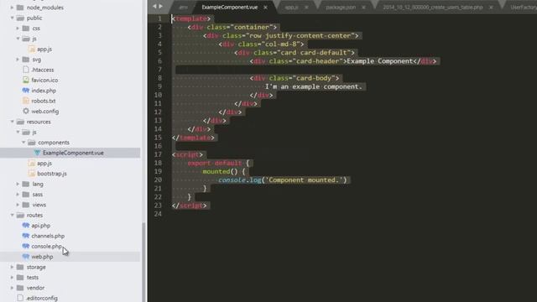Image resolution: width=537 pixels, height=302 pixels.
Task: Click the channels.php PHP file icon
Action: tap(26, 236)
